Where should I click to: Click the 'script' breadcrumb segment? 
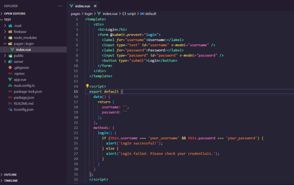[132, 14]
